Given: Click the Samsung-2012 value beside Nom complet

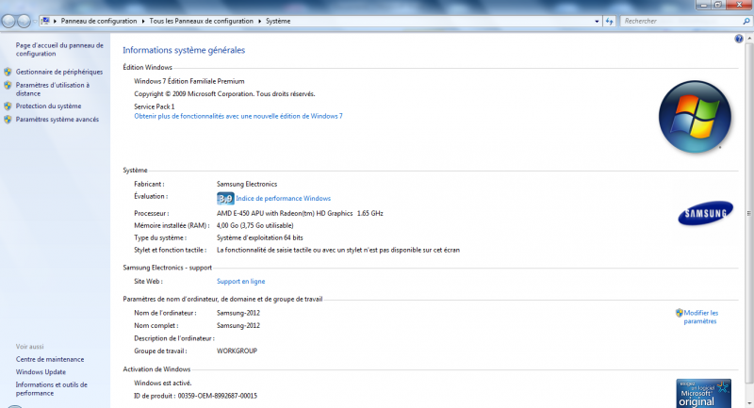Looking at the screenshot, I should tap(238, 325).
